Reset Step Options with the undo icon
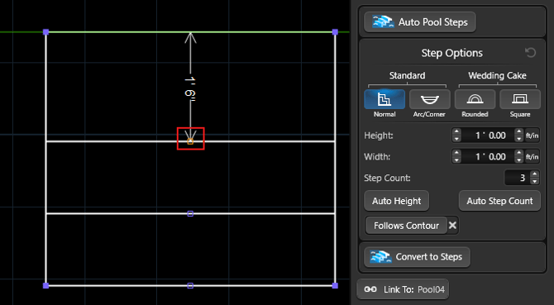This screenshot has width=554, height=305. tap(530, 53)
